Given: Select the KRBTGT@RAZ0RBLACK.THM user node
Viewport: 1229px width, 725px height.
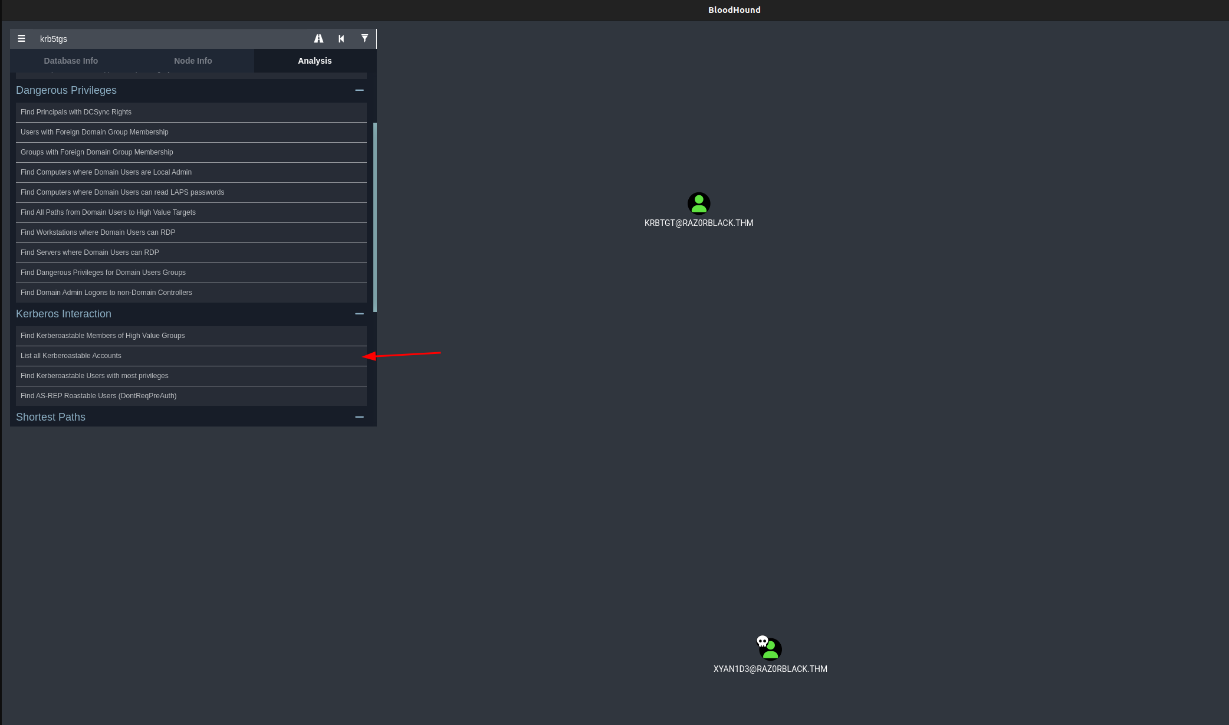Looking at the screenshot, I should pyautogui.click(x=699, y=204).
